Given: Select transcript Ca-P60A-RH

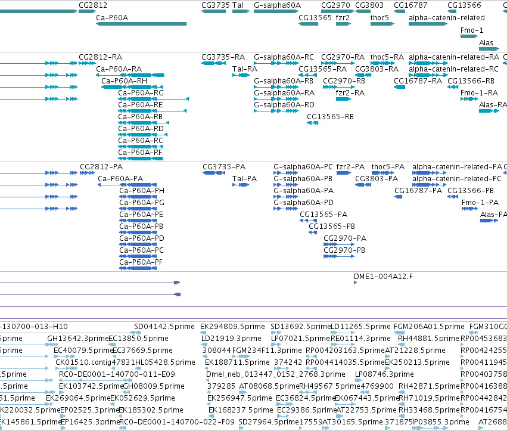Looking at the screenshot, I should point(124,81).
